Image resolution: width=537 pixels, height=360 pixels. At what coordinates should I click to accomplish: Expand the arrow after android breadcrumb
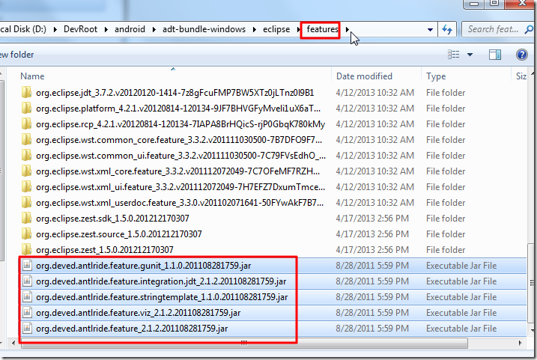(x=154, y=29)
